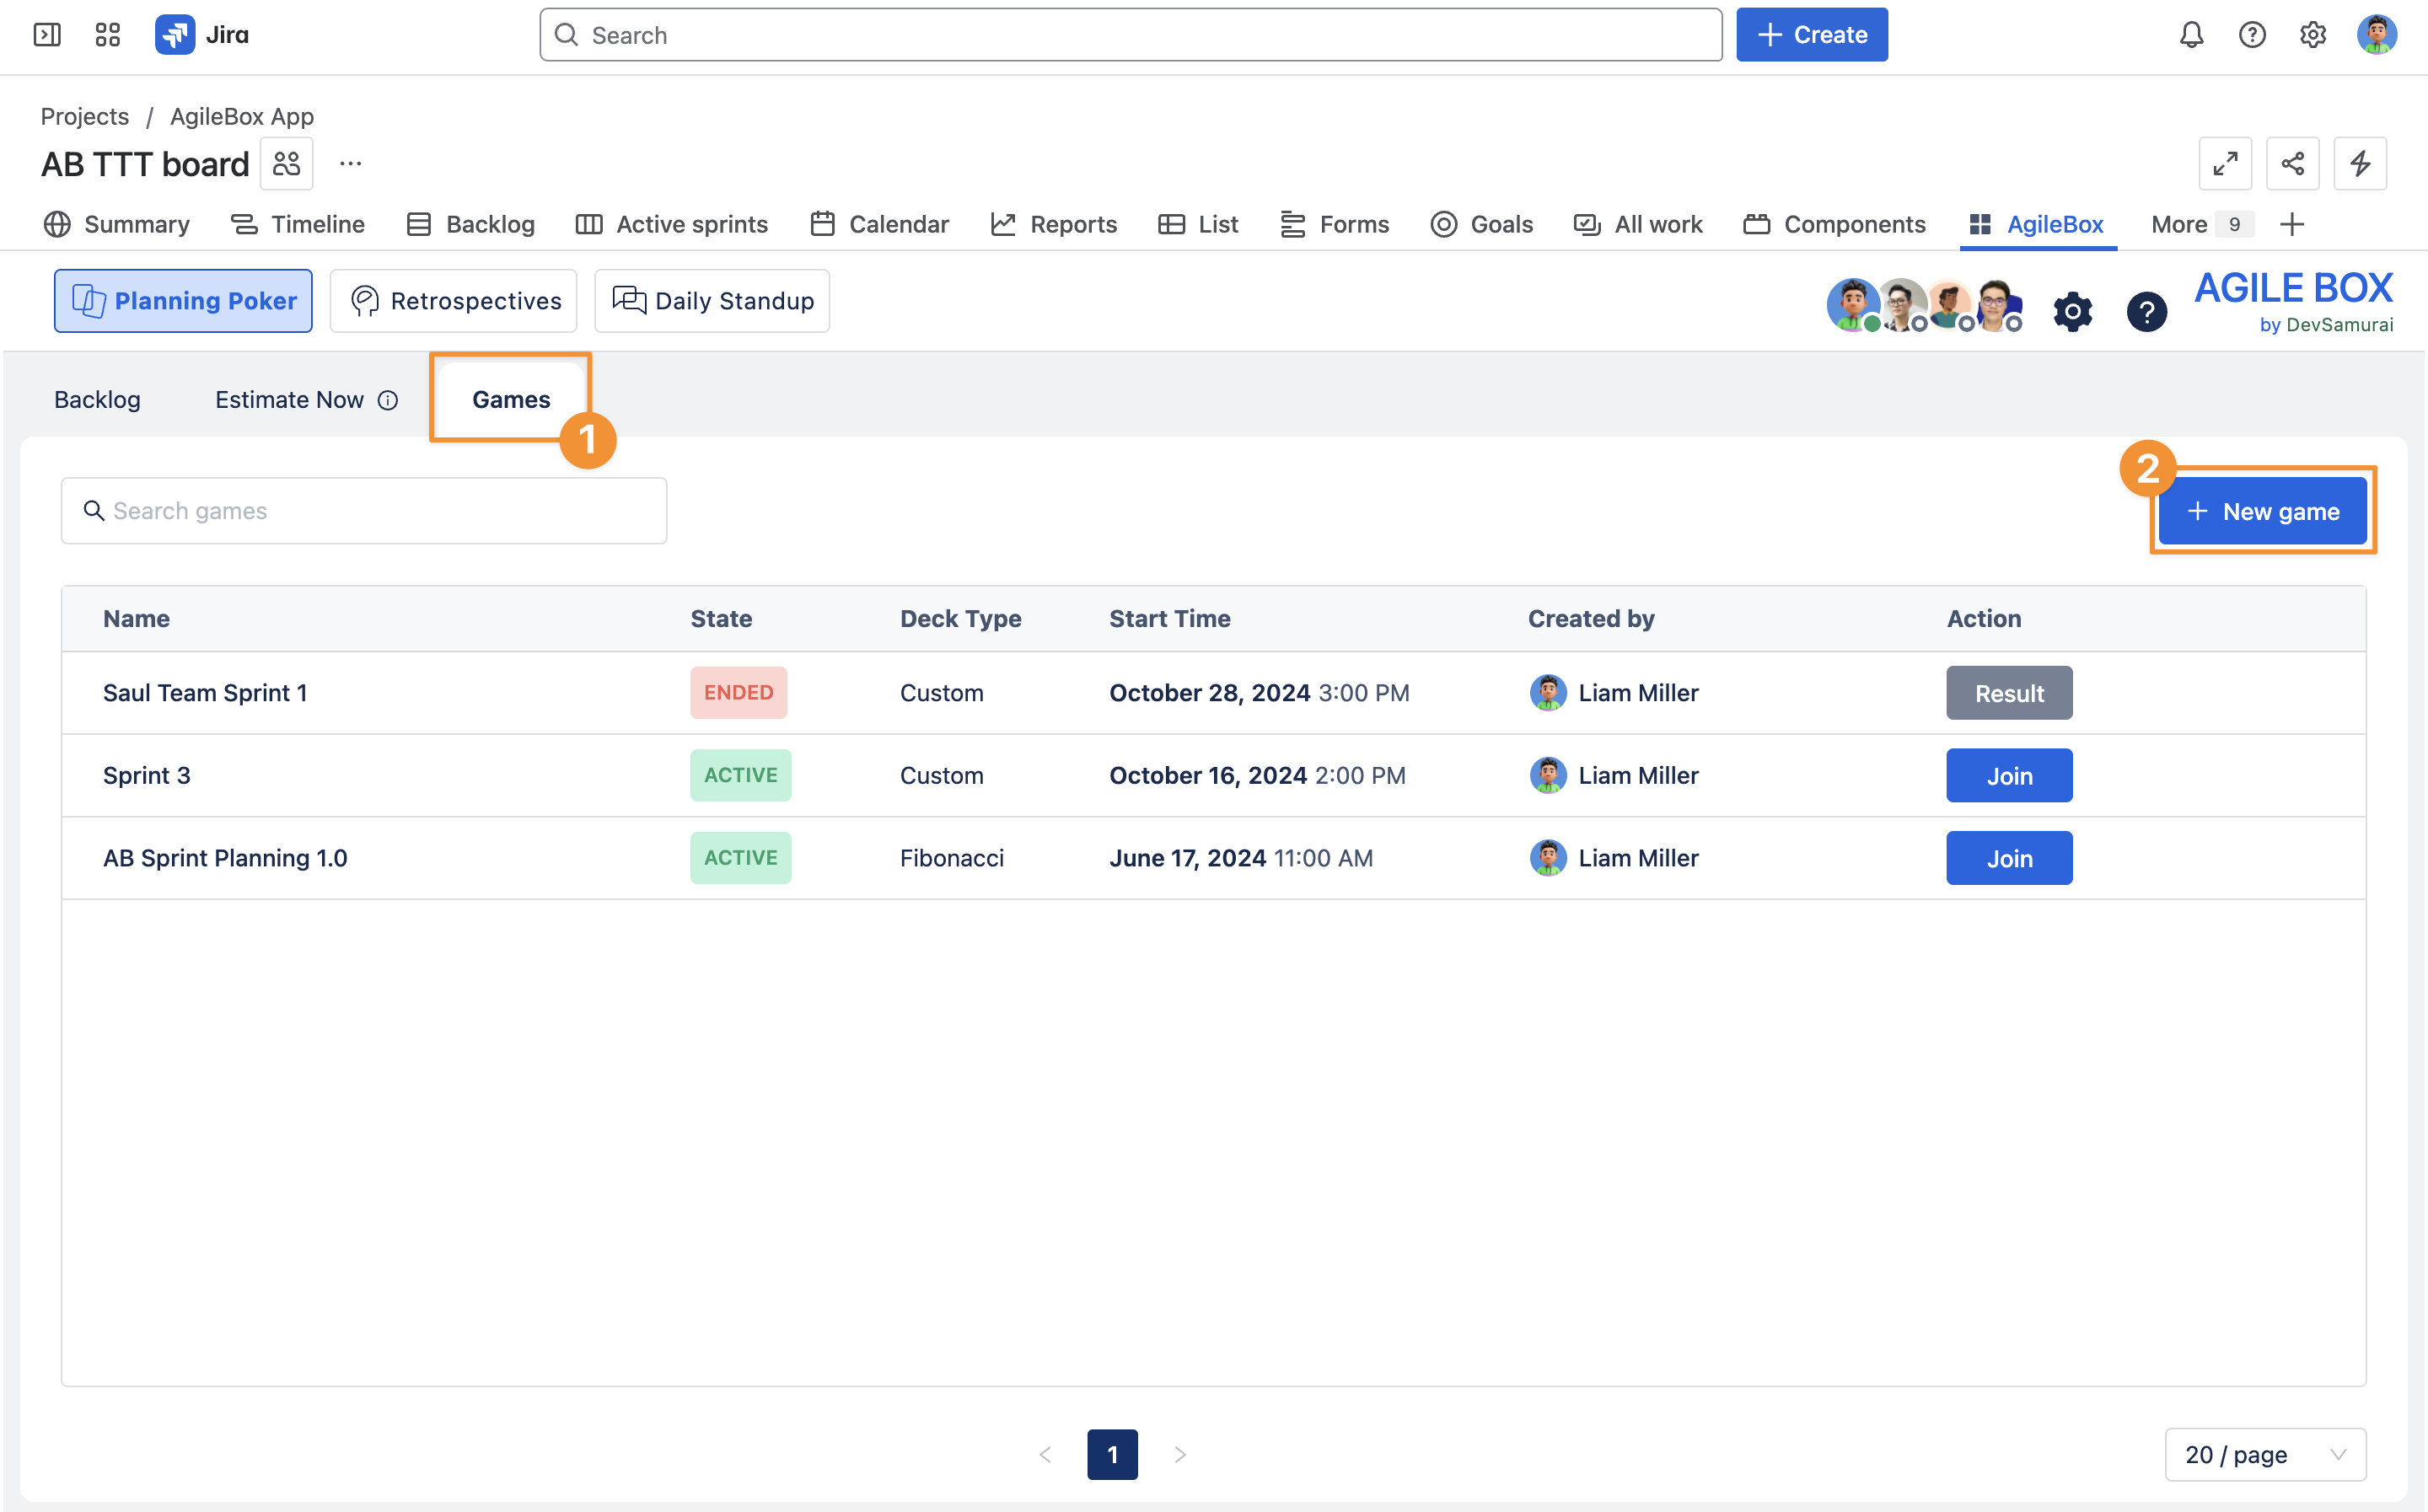Open the automation lightning bolt icon
Screen dimensions: 2428x1512
[2360, 164]
